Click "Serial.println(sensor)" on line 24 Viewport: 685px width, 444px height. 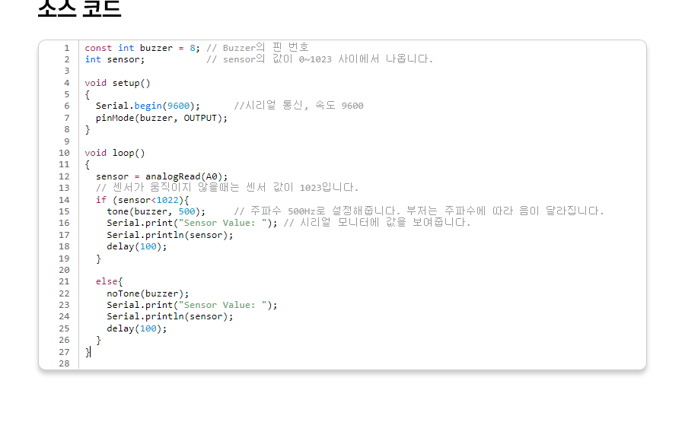coord(170,316)
